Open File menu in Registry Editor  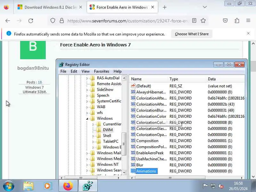pos(63,71)
